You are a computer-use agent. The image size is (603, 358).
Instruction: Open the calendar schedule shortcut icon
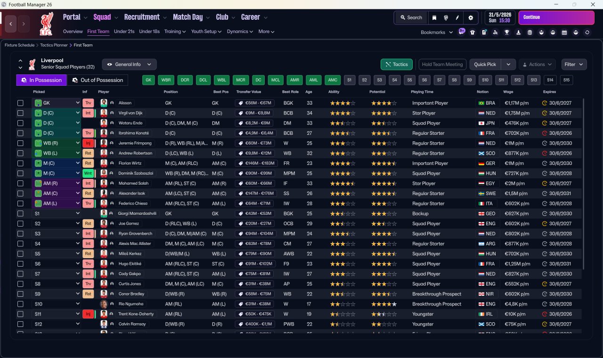(x=564, y=33)
